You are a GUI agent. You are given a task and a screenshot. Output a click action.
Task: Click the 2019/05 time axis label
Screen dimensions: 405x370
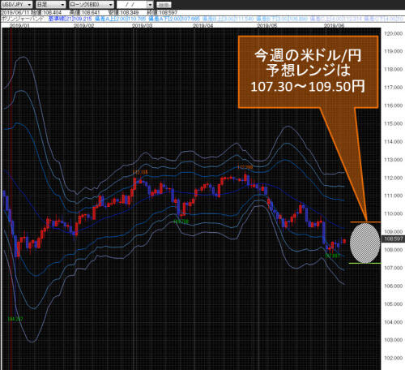(x=267, y=25)
